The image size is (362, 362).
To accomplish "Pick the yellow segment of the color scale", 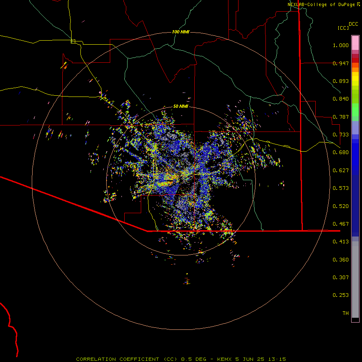I will 355,79.
